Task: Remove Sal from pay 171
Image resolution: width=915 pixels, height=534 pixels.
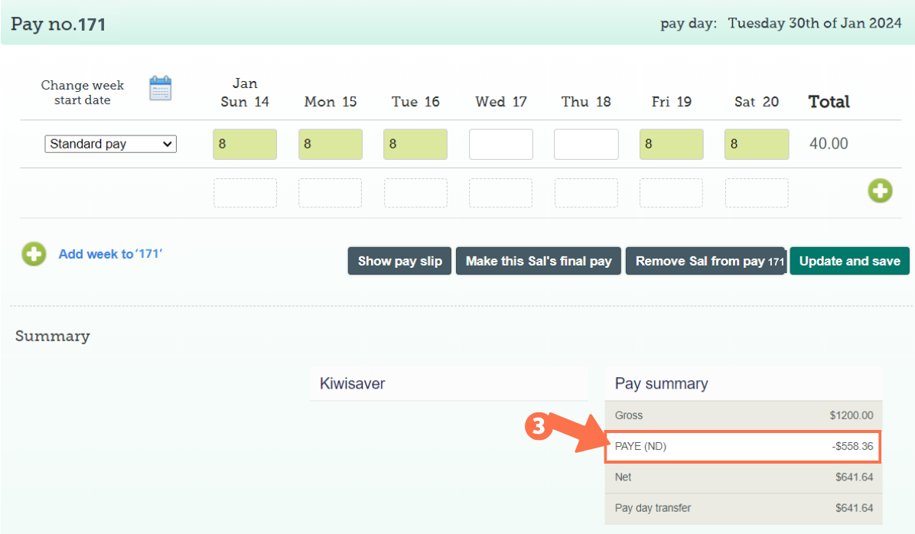Action: [705, 261]
